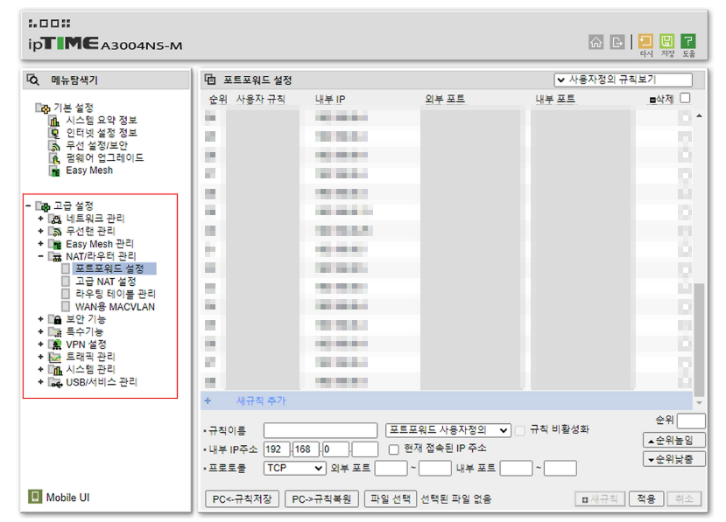726x522 pixels.
Task: Click the 메뉴탐색기 search icon
Action: pyautogui.click(x=33, y=80)
